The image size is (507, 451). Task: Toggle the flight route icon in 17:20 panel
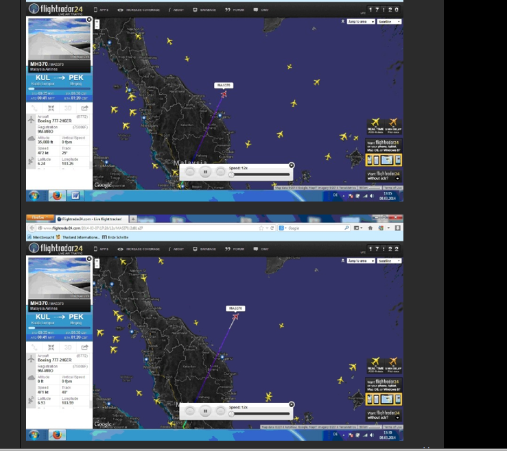click(34, 108)
